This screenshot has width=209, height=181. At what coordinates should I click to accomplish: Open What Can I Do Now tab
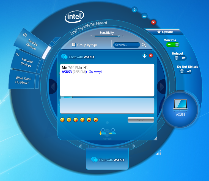(x=22, y=80)
